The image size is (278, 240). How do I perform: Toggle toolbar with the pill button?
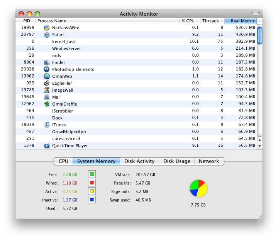point(256,14)
